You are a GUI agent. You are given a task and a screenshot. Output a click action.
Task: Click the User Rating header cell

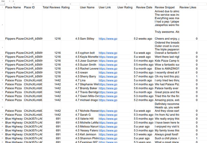pos(126,7)
